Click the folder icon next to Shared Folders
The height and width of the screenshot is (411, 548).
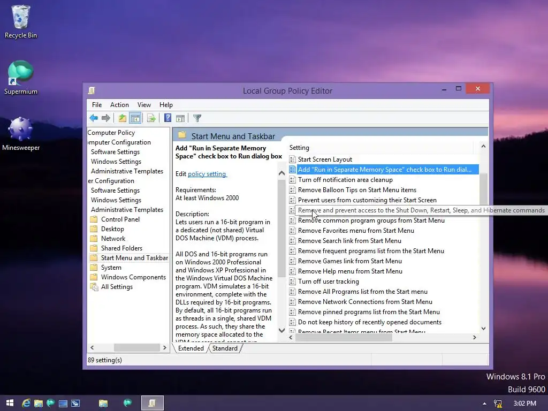click(94, 248)
